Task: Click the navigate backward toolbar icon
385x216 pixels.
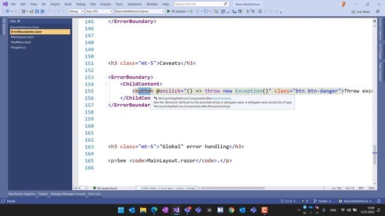Action: (7, 11)
